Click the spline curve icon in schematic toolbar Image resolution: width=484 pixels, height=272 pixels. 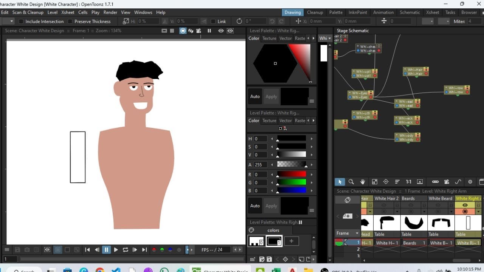pyautogui.click(x=458, y=182)
